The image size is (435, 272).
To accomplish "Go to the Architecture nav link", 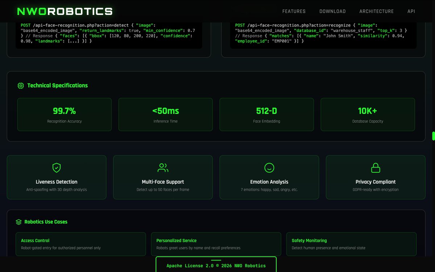I will tap(376, 11).
